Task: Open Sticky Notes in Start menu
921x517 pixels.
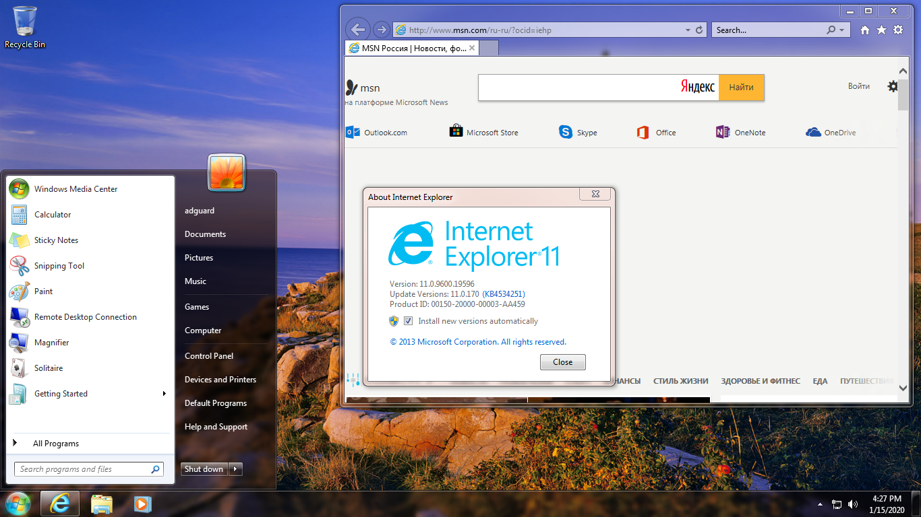Action: pyautogui.click(x=90, y=240)
